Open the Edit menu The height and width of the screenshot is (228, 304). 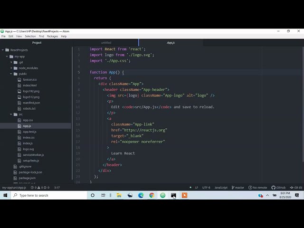coord(11,36)
